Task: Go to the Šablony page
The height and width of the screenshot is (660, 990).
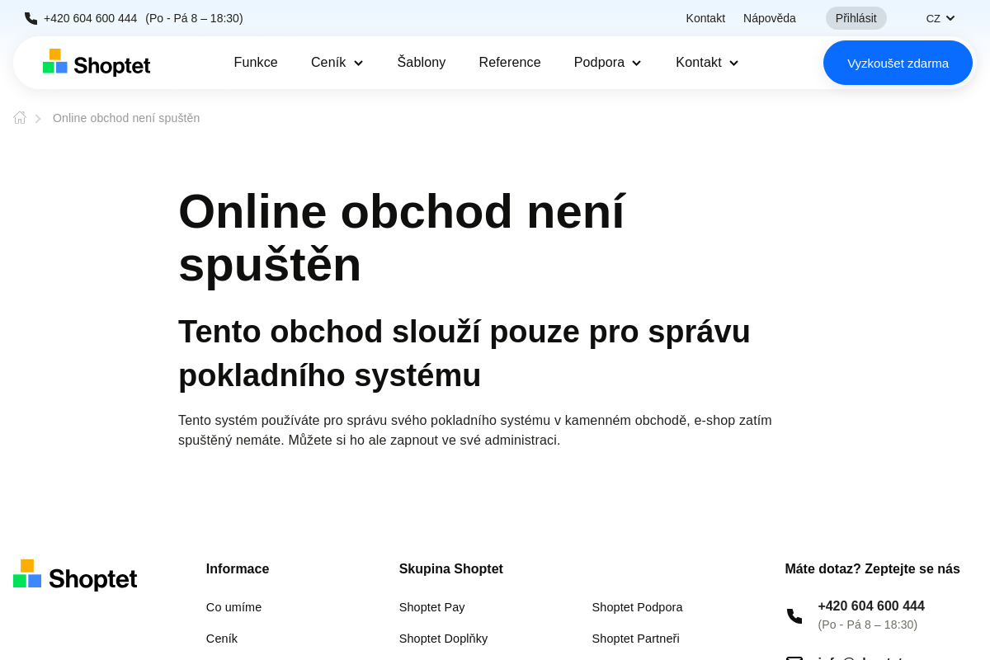Action: point(421,63)
